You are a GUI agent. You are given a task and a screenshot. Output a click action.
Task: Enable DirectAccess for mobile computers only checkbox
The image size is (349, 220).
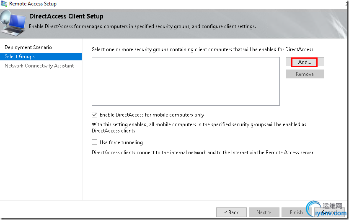pos(95,115)
